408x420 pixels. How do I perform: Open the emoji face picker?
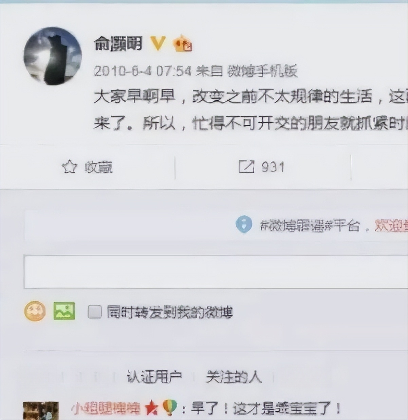35,311
